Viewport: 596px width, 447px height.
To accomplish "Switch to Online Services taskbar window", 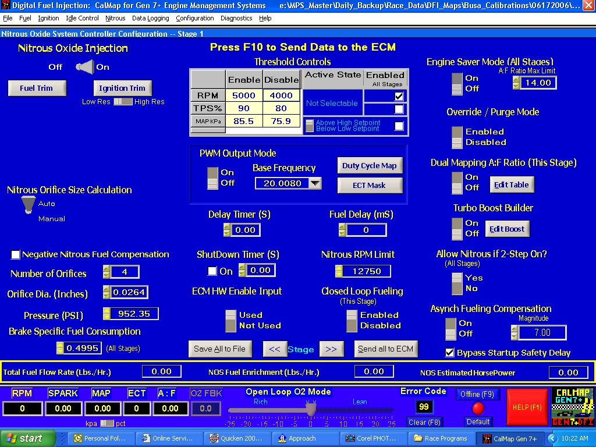I will pyautogui.click(x=169, y=438).
